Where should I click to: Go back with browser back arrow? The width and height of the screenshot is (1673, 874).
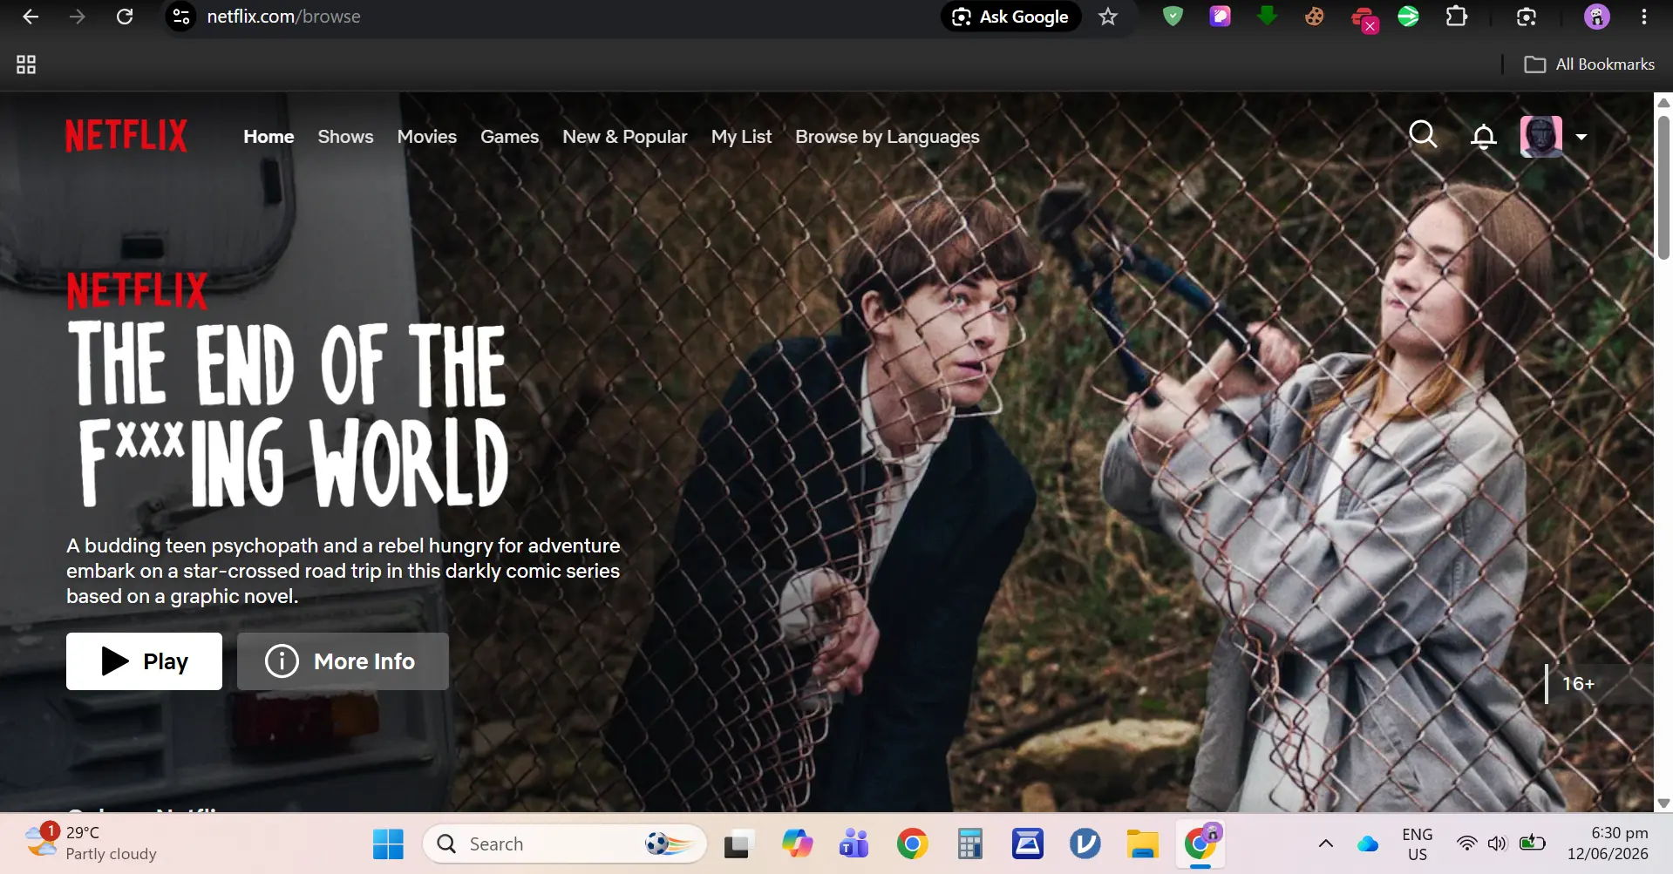pyautogui.click(x=31, y=17)
